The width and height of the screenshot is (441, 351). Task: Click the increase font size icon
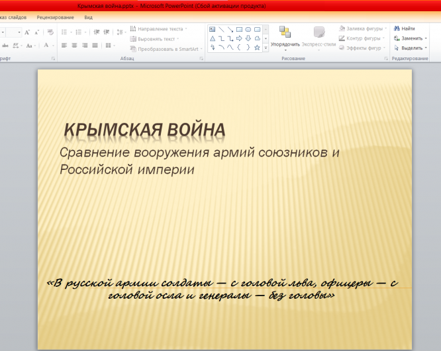(27, 32)
